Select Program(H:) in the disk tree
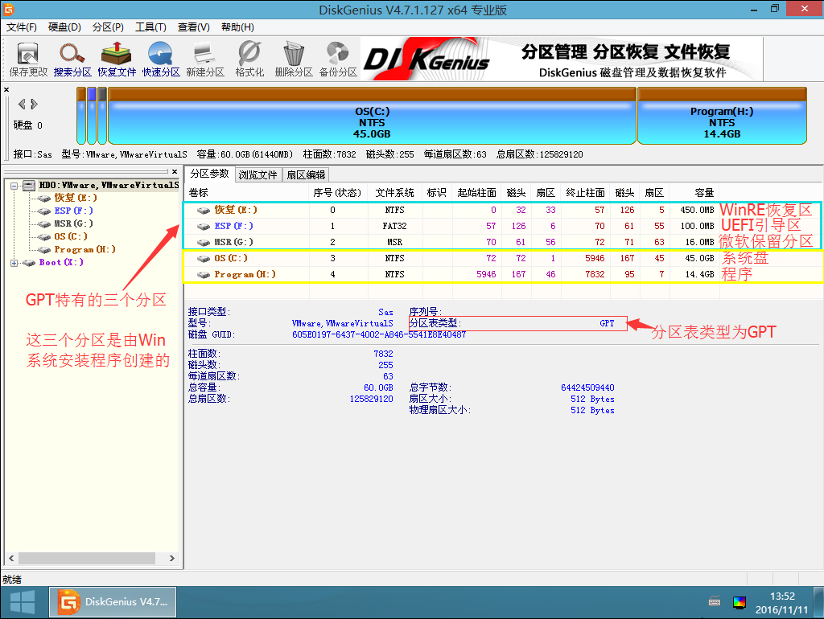The height and width of the screenshot is (619, 824). (84, 249)
